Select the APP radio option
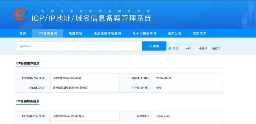 (183, 48)
